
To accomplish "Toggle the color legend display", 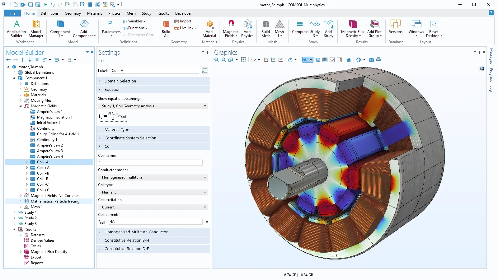I will pos(339,60).
